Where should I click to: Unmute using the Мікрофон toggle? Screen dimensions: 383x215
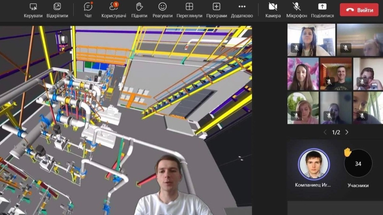(x=297, y=7)
